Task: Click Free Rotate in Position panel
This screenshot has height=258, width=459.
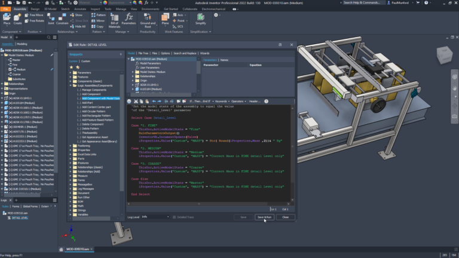Action: pyautogui.click(x=34, y=21)
